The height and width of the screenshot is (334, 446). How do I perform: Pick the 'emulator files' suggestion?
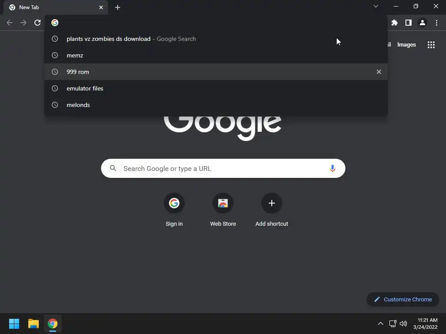tap(216, 88)
